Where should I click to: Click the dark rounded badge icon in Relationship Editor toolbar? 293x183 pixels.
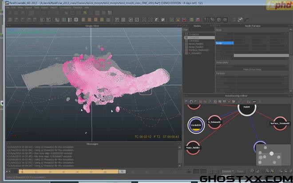[x=254, y=102]
